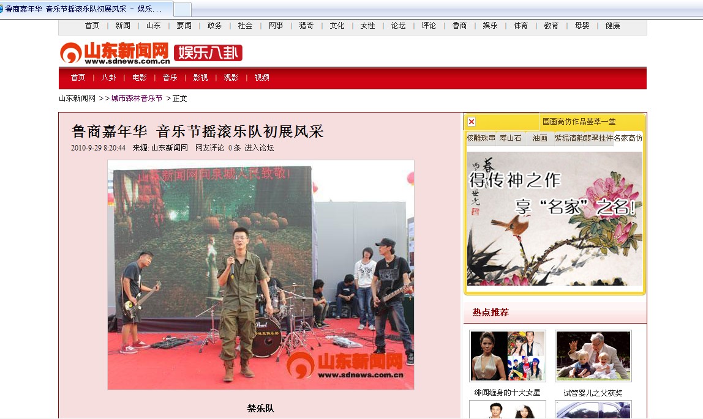This screenshot has height=419, width=703.
Task: Follow the 城市森林音乐节 breadcrumb link
Action: [137, 98]
